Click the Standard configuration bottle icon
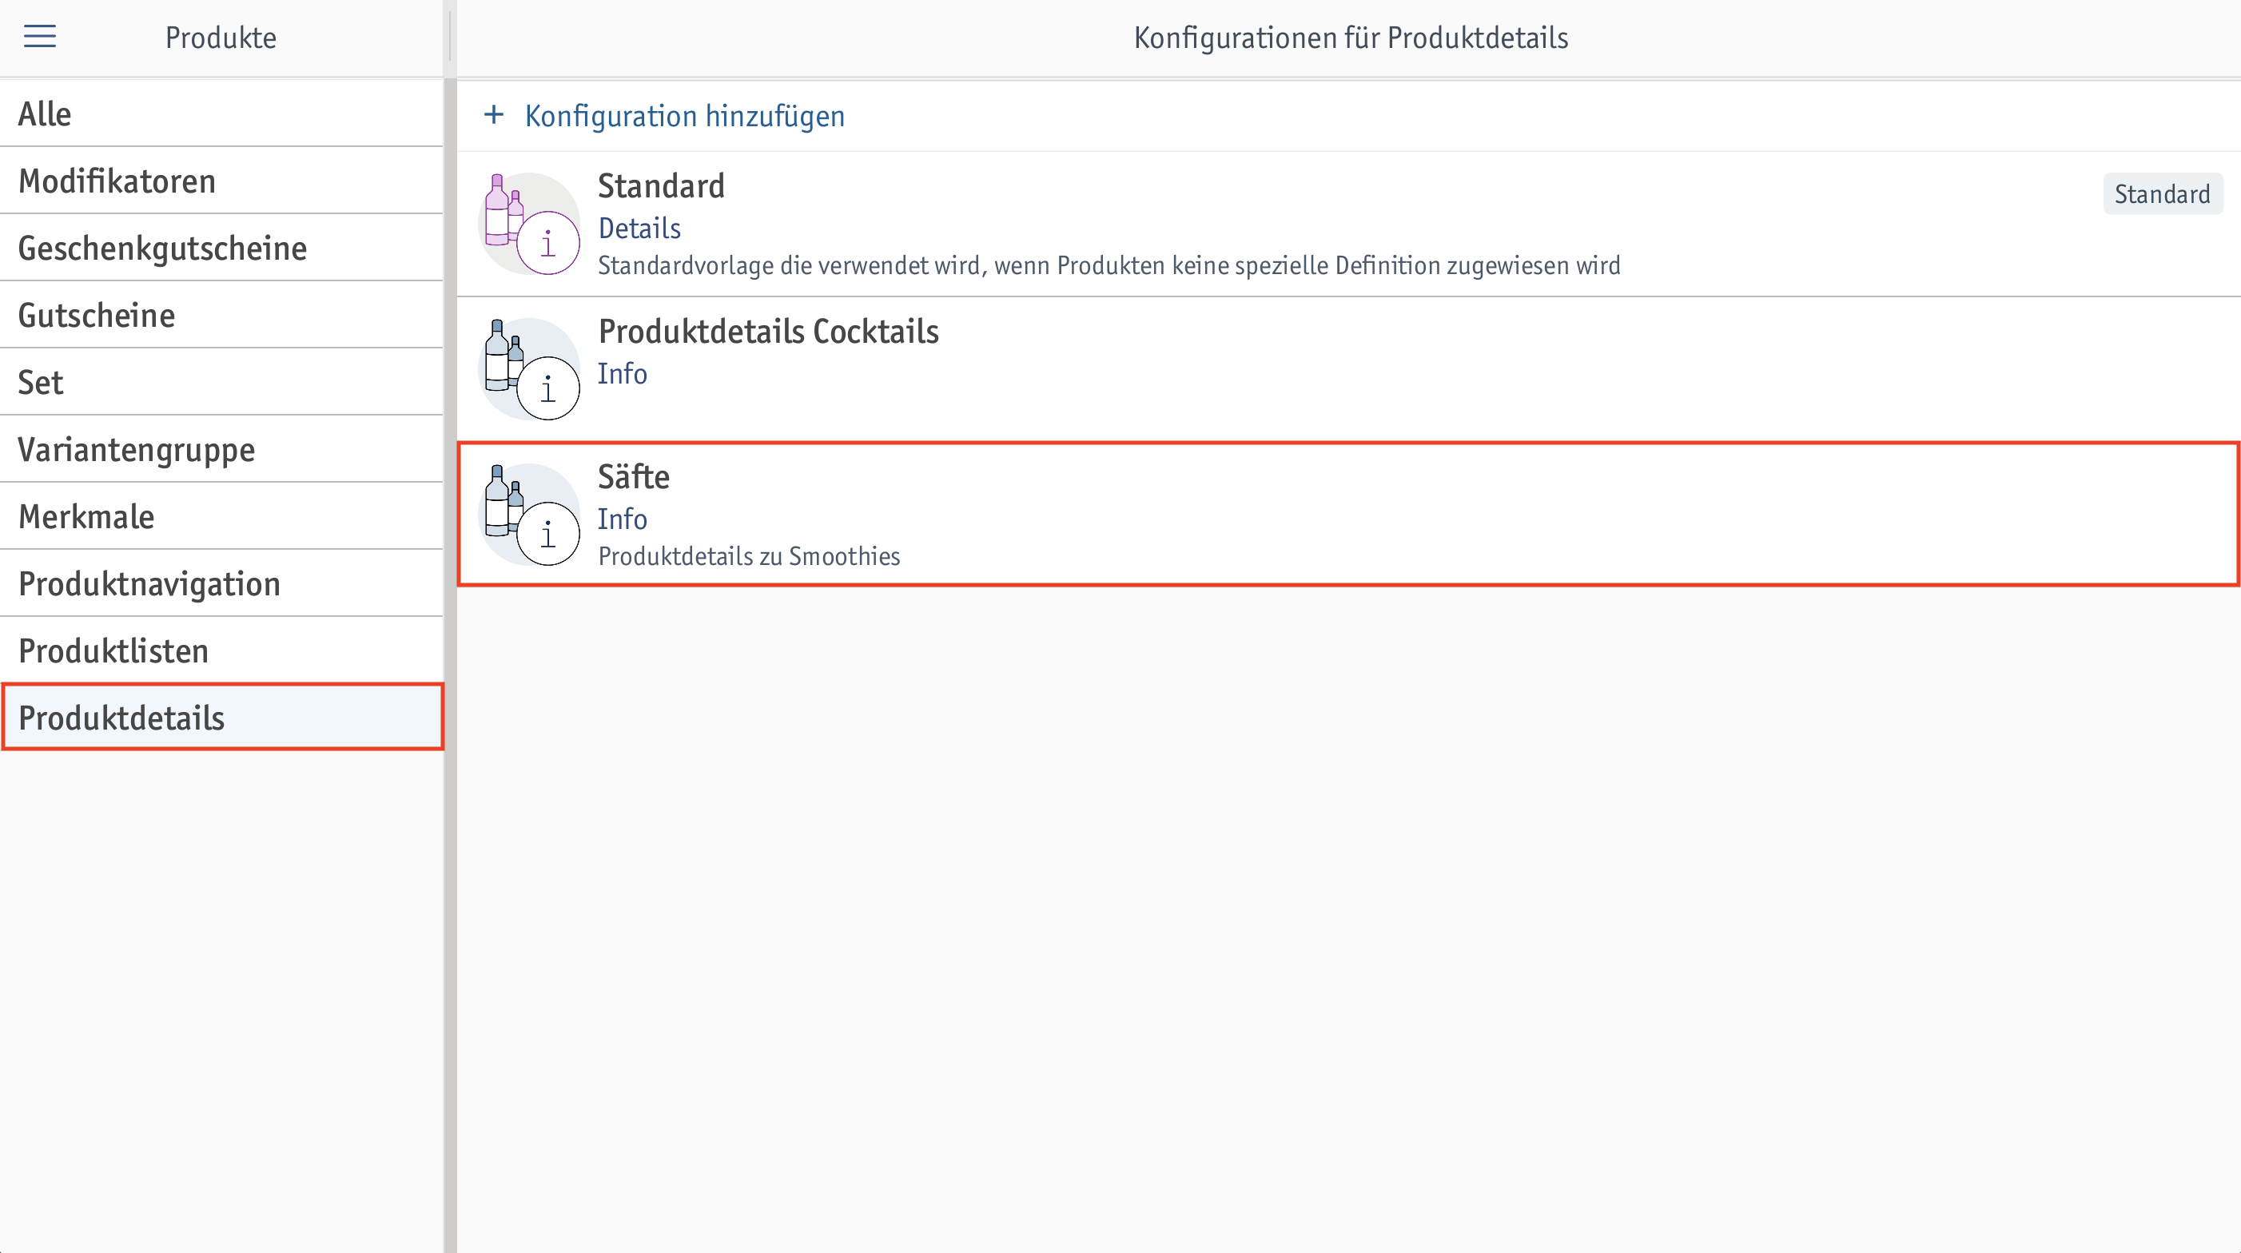This screenshot has height=1253, width=2241. coord(529,224)
